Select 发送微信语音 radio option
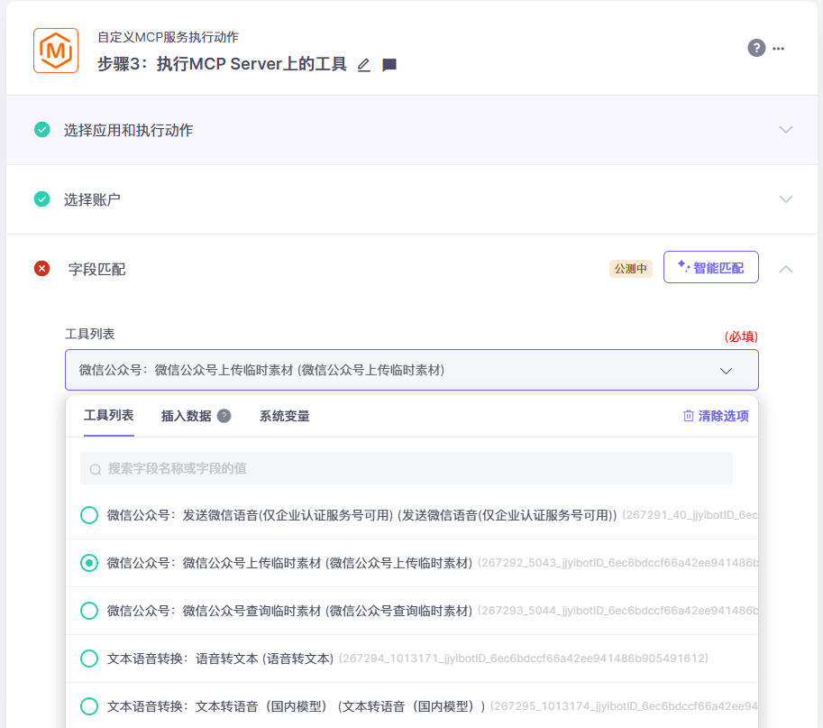 pos(89,515)
